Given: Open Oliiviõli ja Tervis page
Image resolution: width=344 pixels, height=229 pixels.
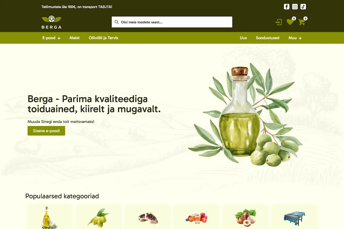Looking at the screenshot, I should point(103,38).
